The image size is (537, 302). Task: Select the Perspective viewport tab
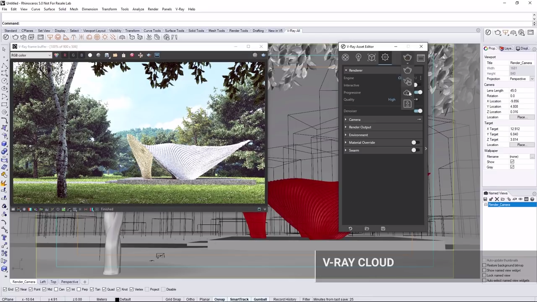tap(70, 282)
